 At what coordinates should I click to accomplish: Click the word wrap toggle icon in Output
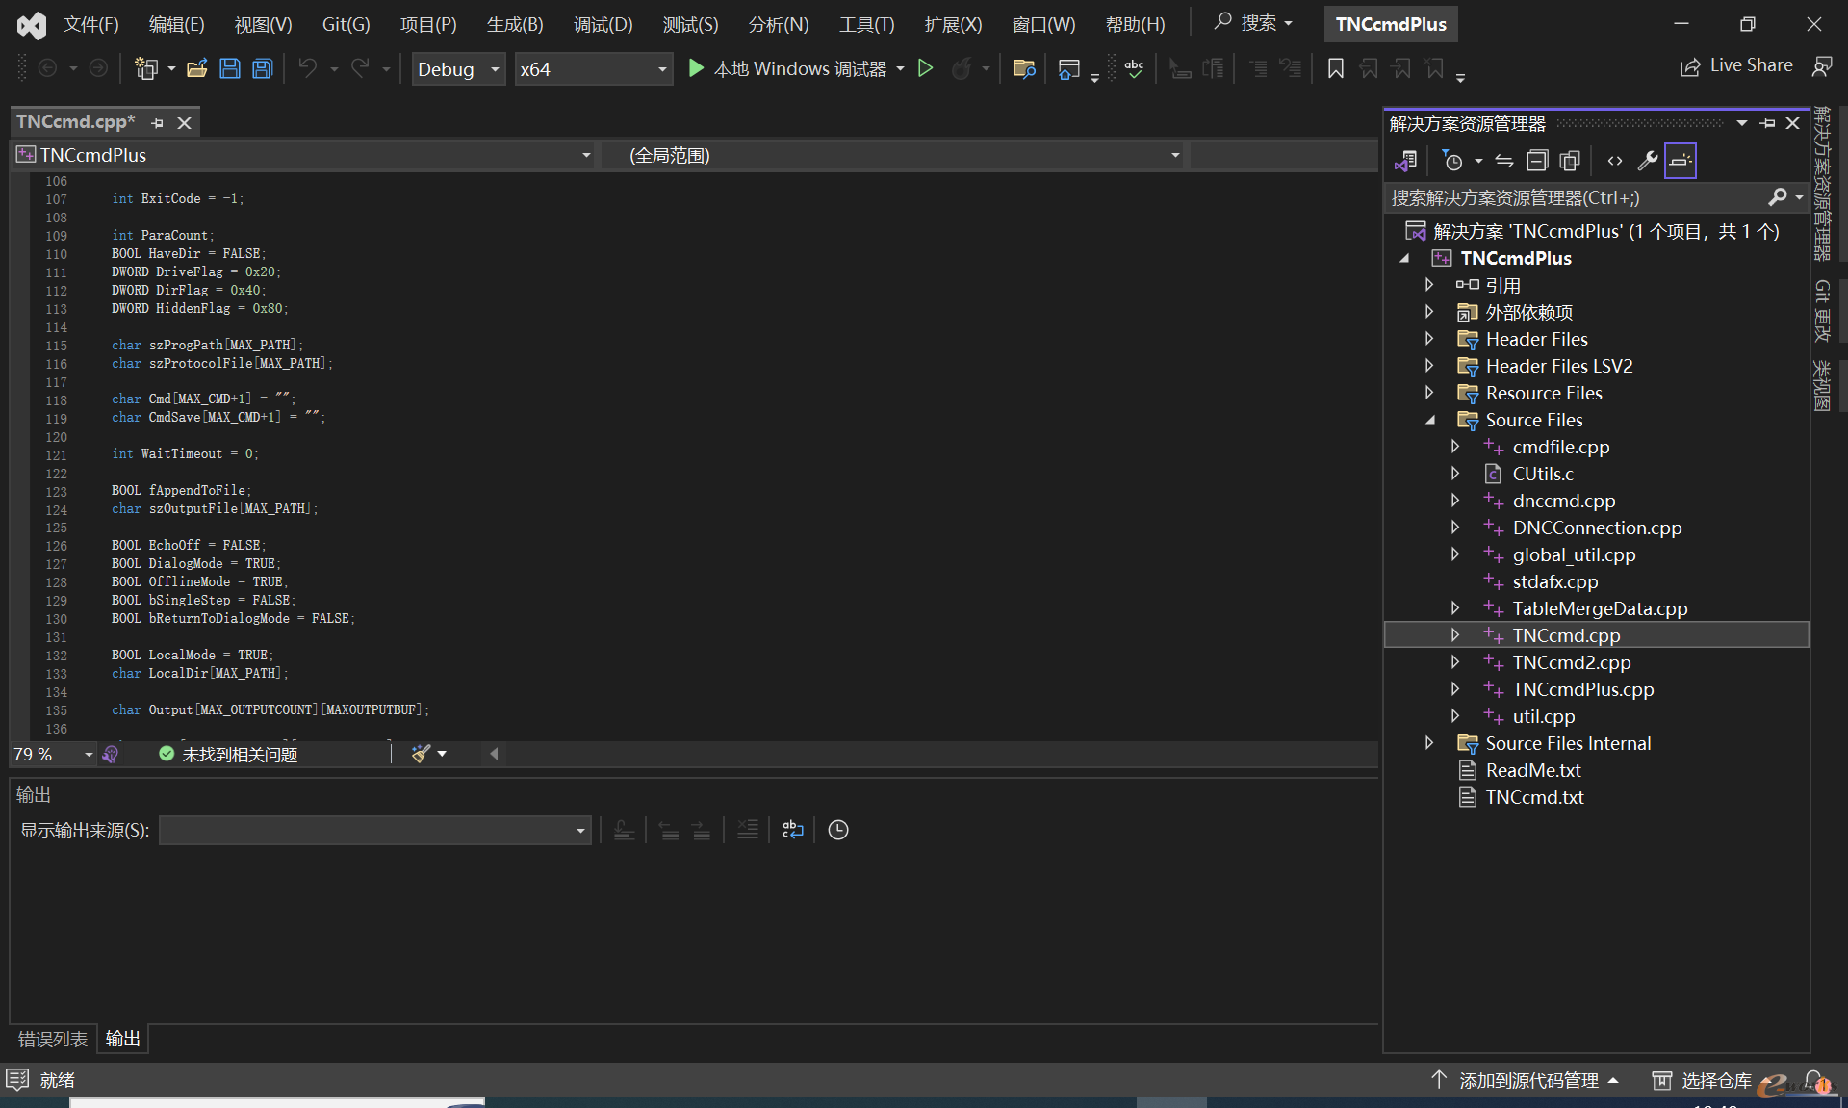[x=793, y=830]
